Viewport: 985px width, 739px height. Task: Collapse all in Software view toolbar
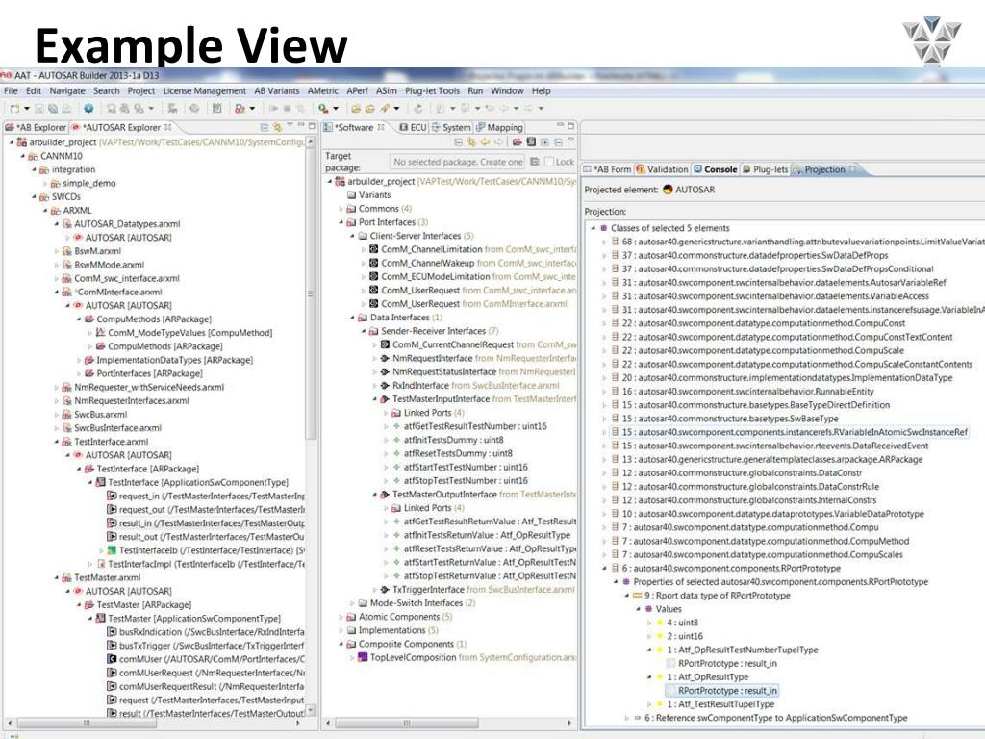[459, 142]
